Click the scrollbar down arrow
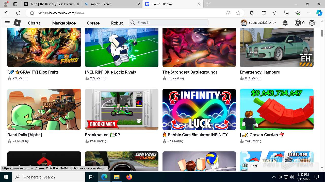 [322, 168]
